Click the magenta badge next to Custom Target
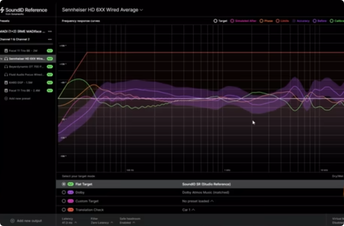 [x=71, y=201]
